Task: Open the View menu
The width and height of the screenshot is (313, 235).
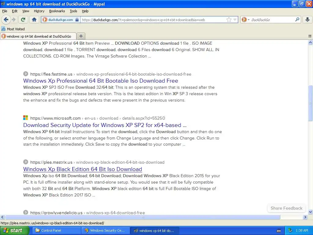Action: (x=26, y=11)
